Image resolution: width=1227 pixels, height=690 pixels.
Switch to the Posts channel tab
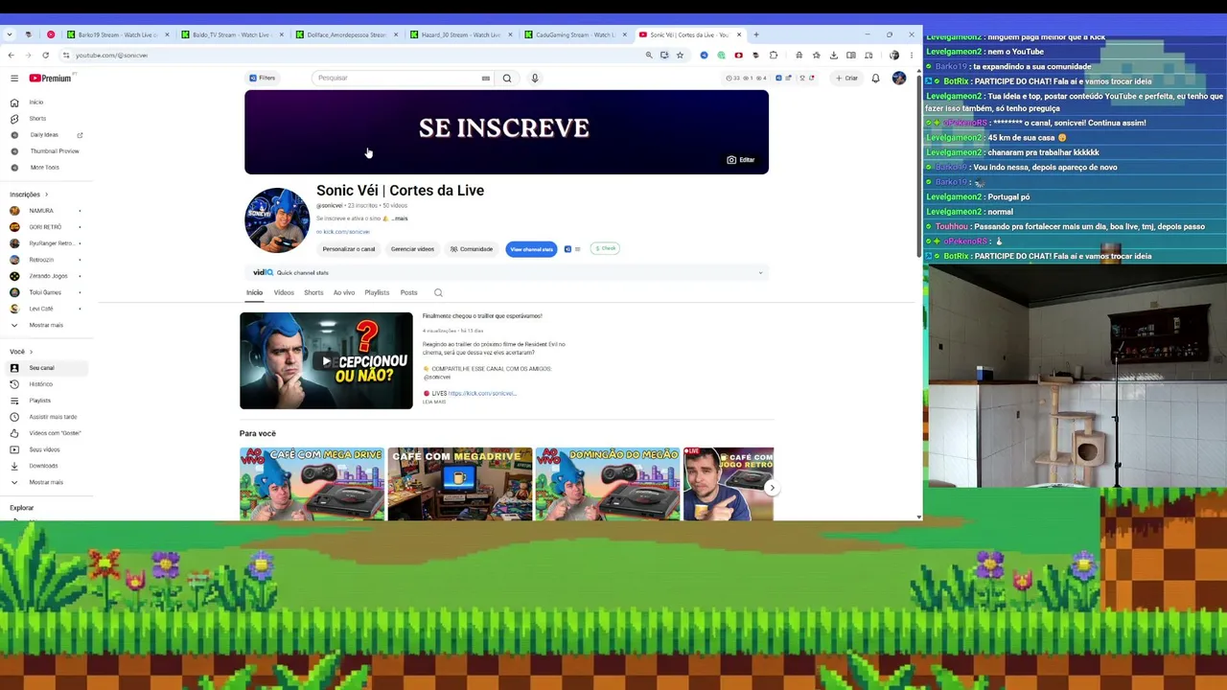pyautogui.click(x=408, y=292)
